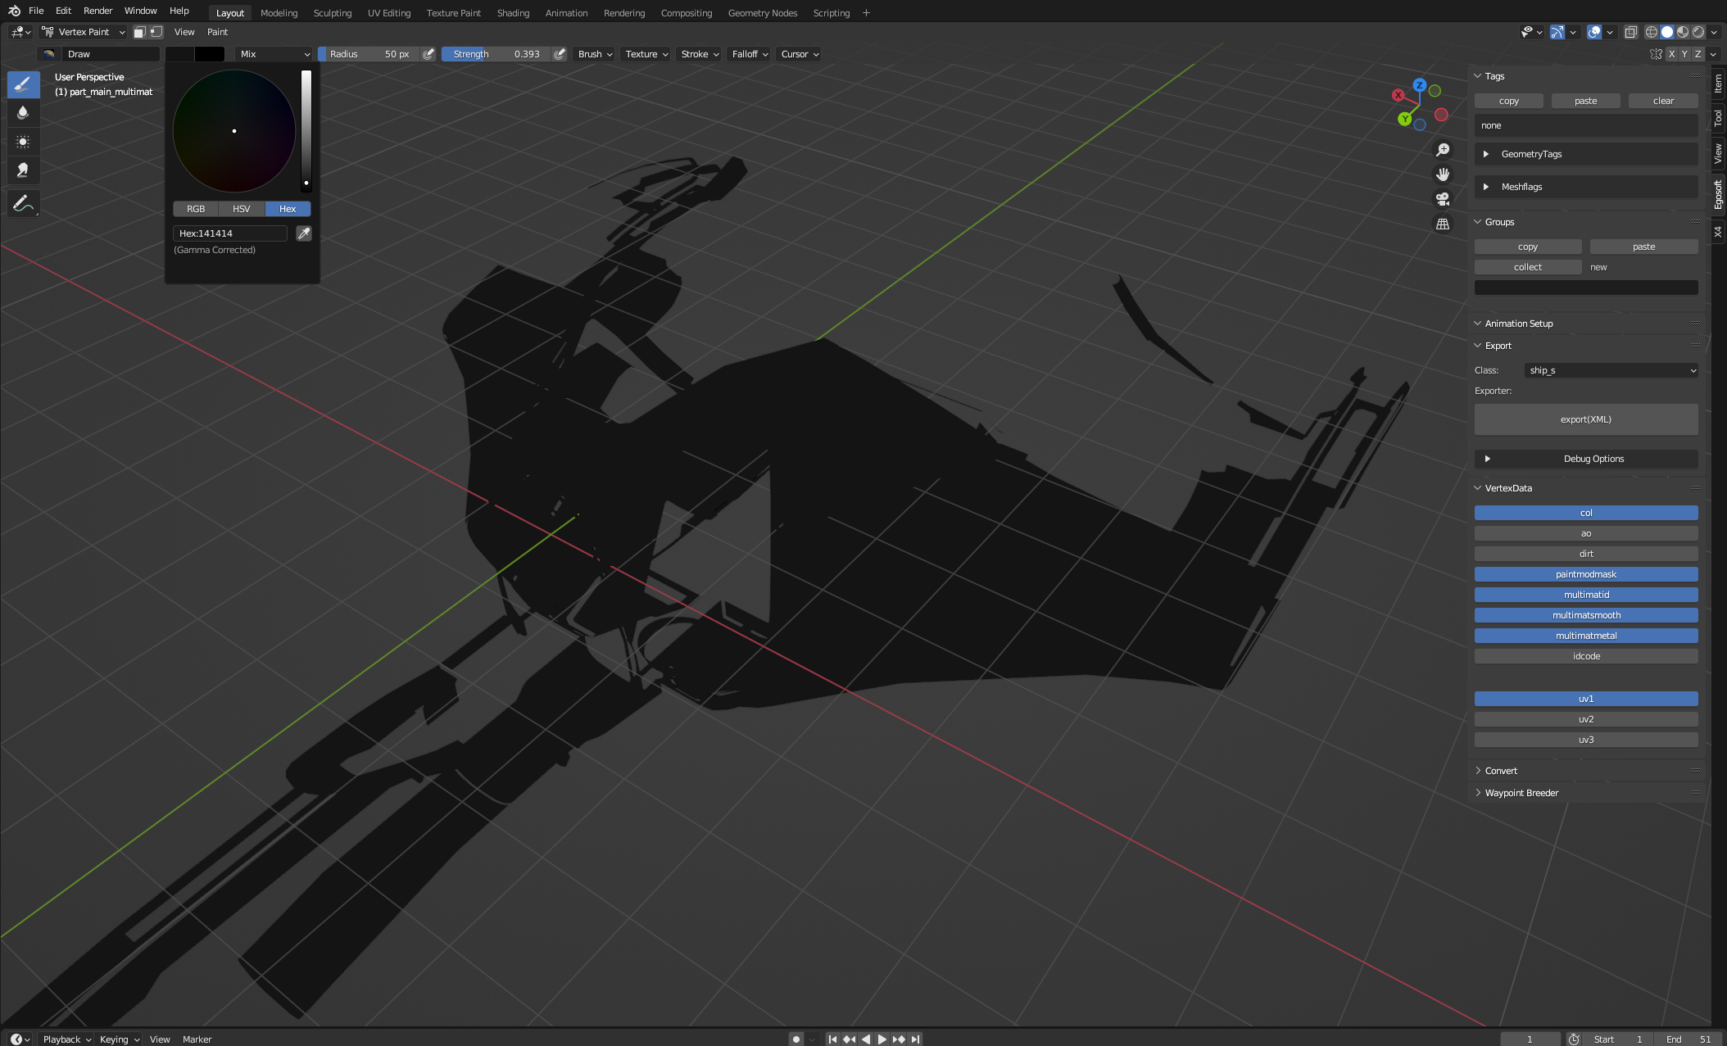The image size is (1727, 1046).
Task: Toggle the camera view icon
Action: click(1443, 199)
